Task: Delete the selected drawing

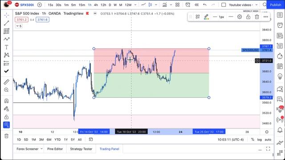Action: coord(256,17)
